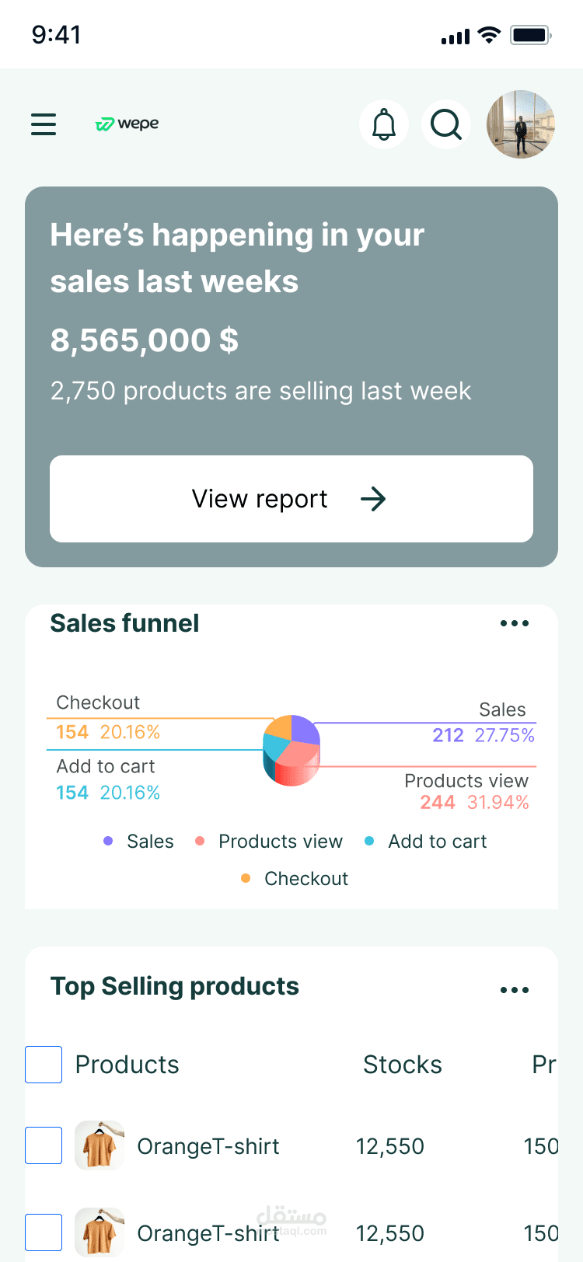
Task: Open the first OrangeT-shirt product name
Action: click(x=208, y=1146)
